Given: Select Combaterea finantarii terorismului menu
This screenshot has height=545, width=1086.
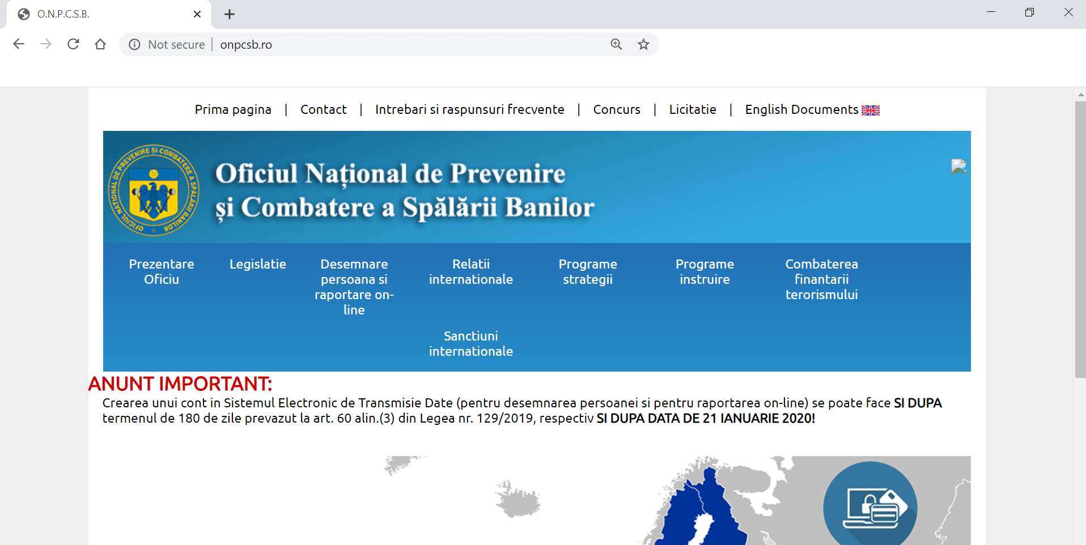Looking at the screenshot, I should (821, 279).
